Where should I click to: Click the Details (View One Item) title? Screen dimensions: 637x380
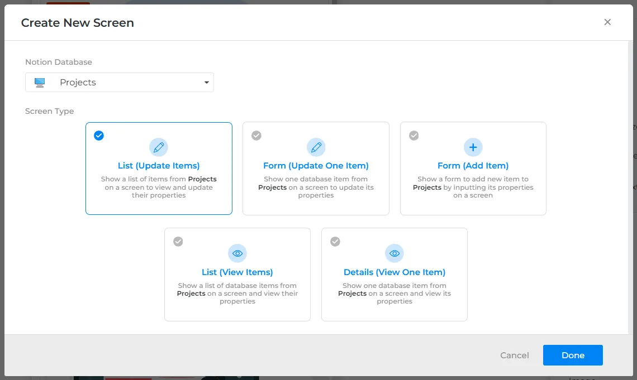[394, 272]
